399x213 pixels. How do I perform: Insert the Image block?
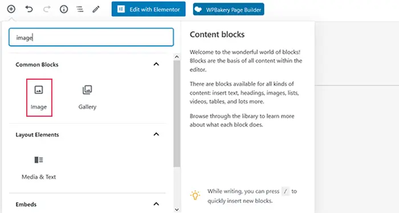39,97
